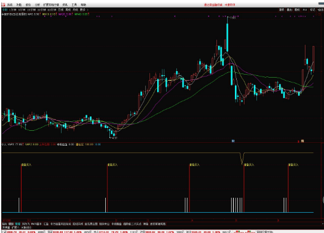Screen dimensions: 324x233
Task: Click the red app logo icon
Action: [4, 5]
